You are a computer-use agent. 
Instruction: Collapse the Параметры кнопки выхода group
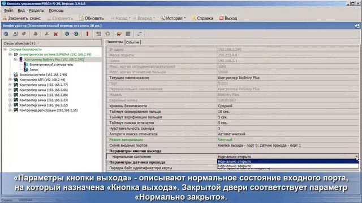107,151
